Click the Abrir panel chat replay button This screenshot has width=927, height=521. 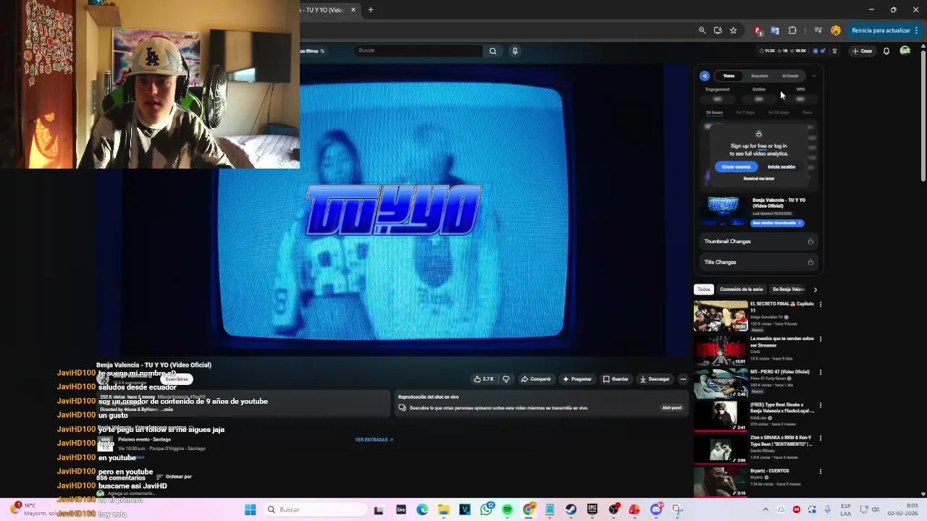tap(671, 407)
